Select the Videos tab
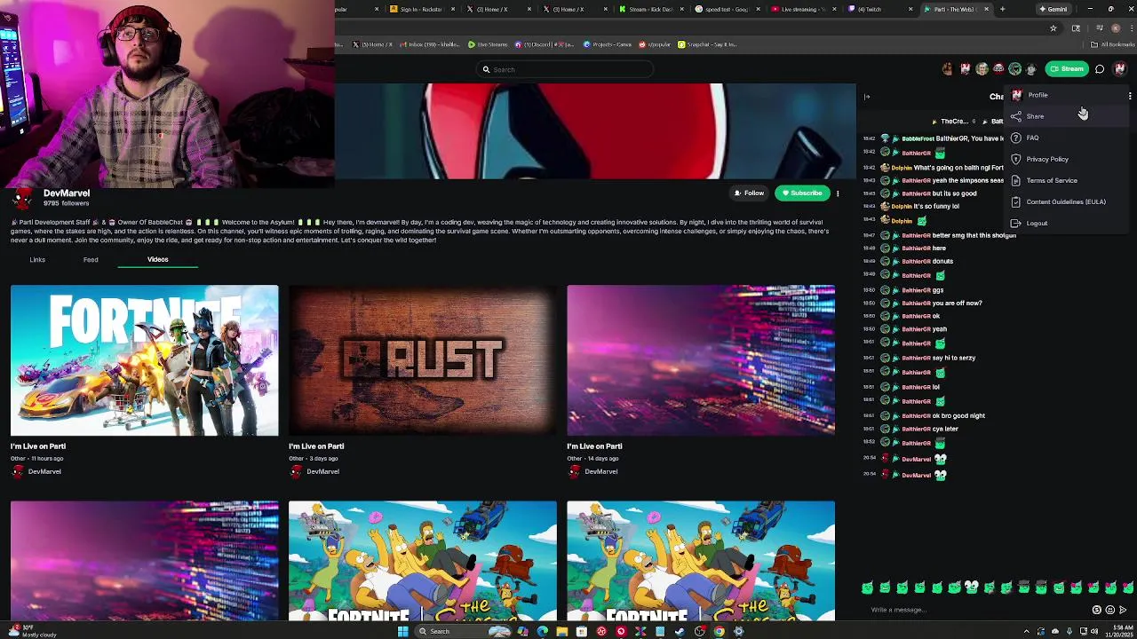Screen dimensions: 1137x639 coord(157,259)
